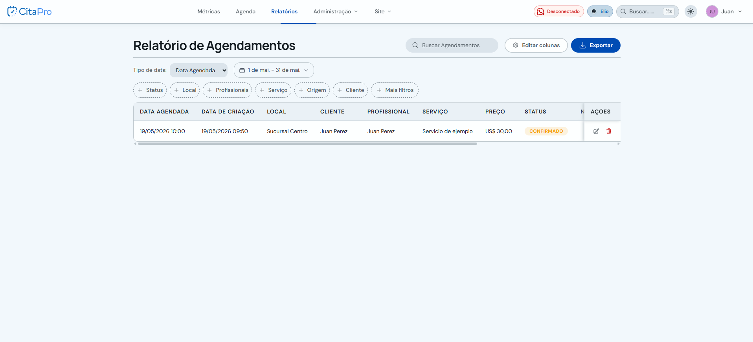753x342 pixels.
Task: Add a Serviço filter
Action: click(273, 90)
